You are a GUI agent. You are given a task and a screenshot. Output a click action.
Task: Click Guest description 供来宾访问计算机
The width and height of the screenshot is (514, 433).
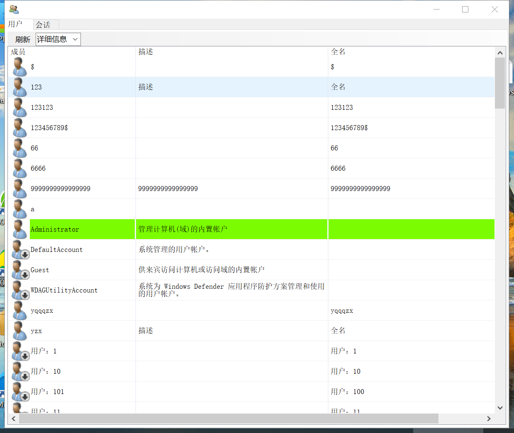click(x=201, y=270)
